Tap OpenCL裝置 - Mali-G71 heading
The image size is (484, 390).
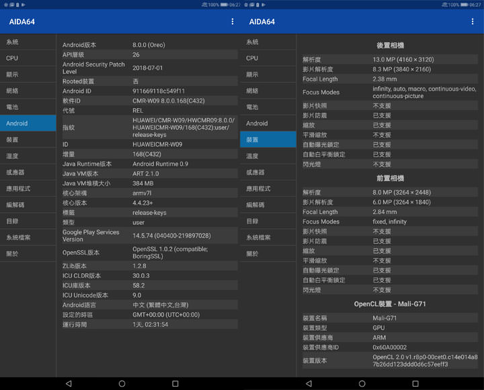click(x=390, y=304)
